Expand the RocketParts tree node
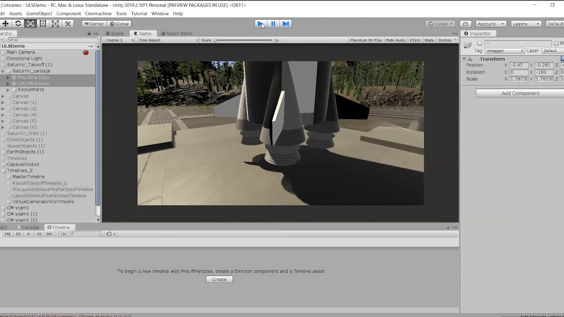 pyautogui.click(x=8, y=90)
